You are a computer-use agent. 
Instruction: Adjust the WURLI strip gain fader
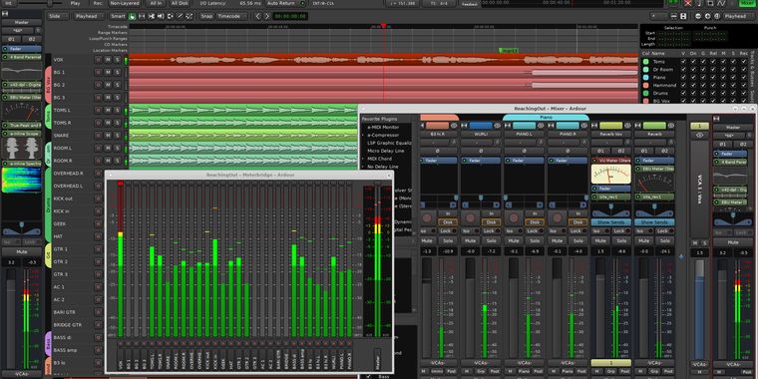pos(470,309)
